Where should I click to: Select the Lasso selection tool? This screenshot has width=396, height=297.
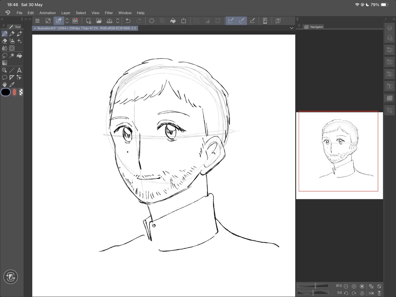[x=5, y=55]
